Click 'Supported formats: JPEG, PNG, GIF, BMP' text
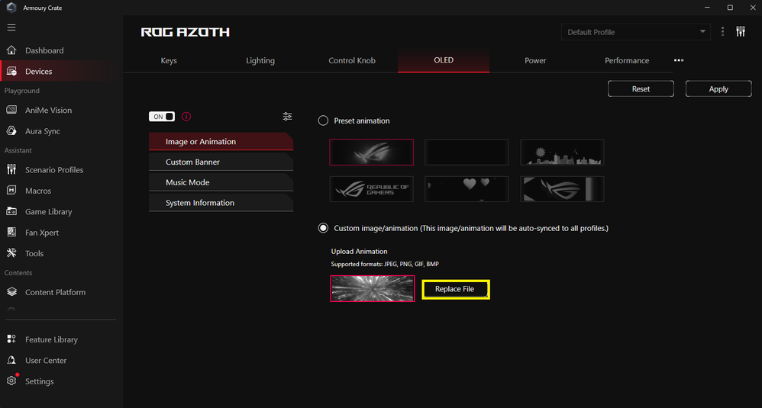This screenshot has height=408, width=762. [x=385, y=264]
